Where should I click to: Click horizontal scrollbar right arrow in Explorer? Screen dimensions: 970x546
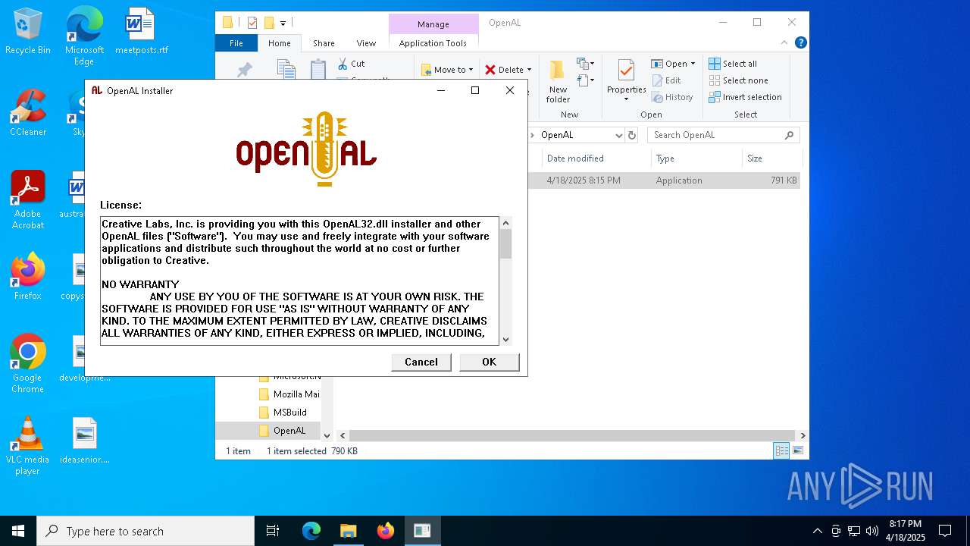803,435
